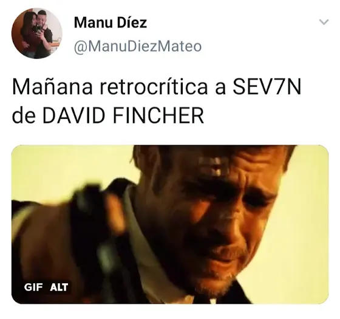Open the tweet options chevron menu
340x319 pixels.
[x=324, y=22]
